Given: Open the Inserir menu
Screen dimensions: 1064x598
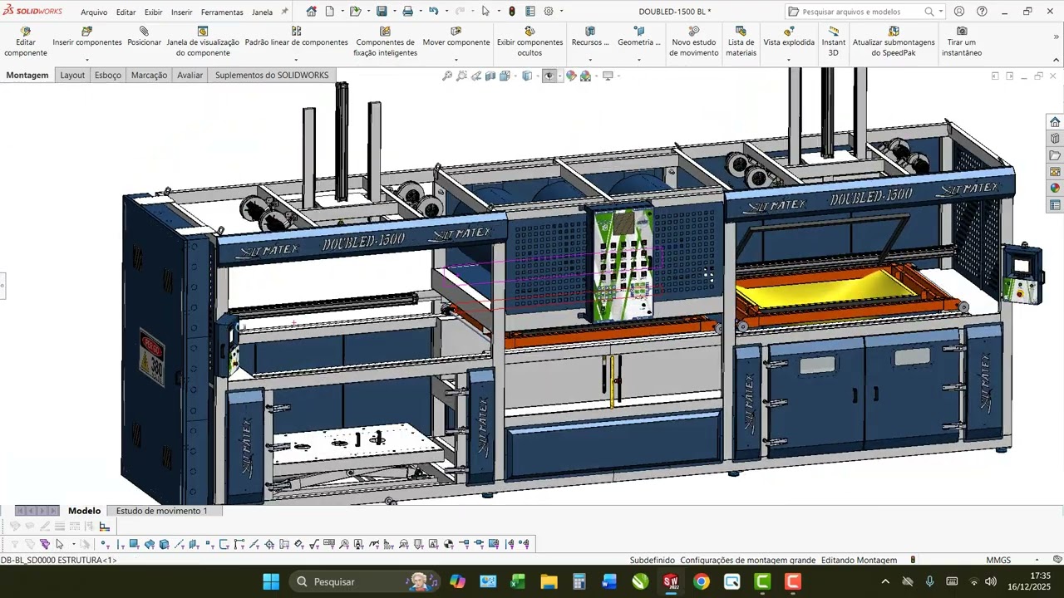Looking at the screenshot, I should coord(181,12).
